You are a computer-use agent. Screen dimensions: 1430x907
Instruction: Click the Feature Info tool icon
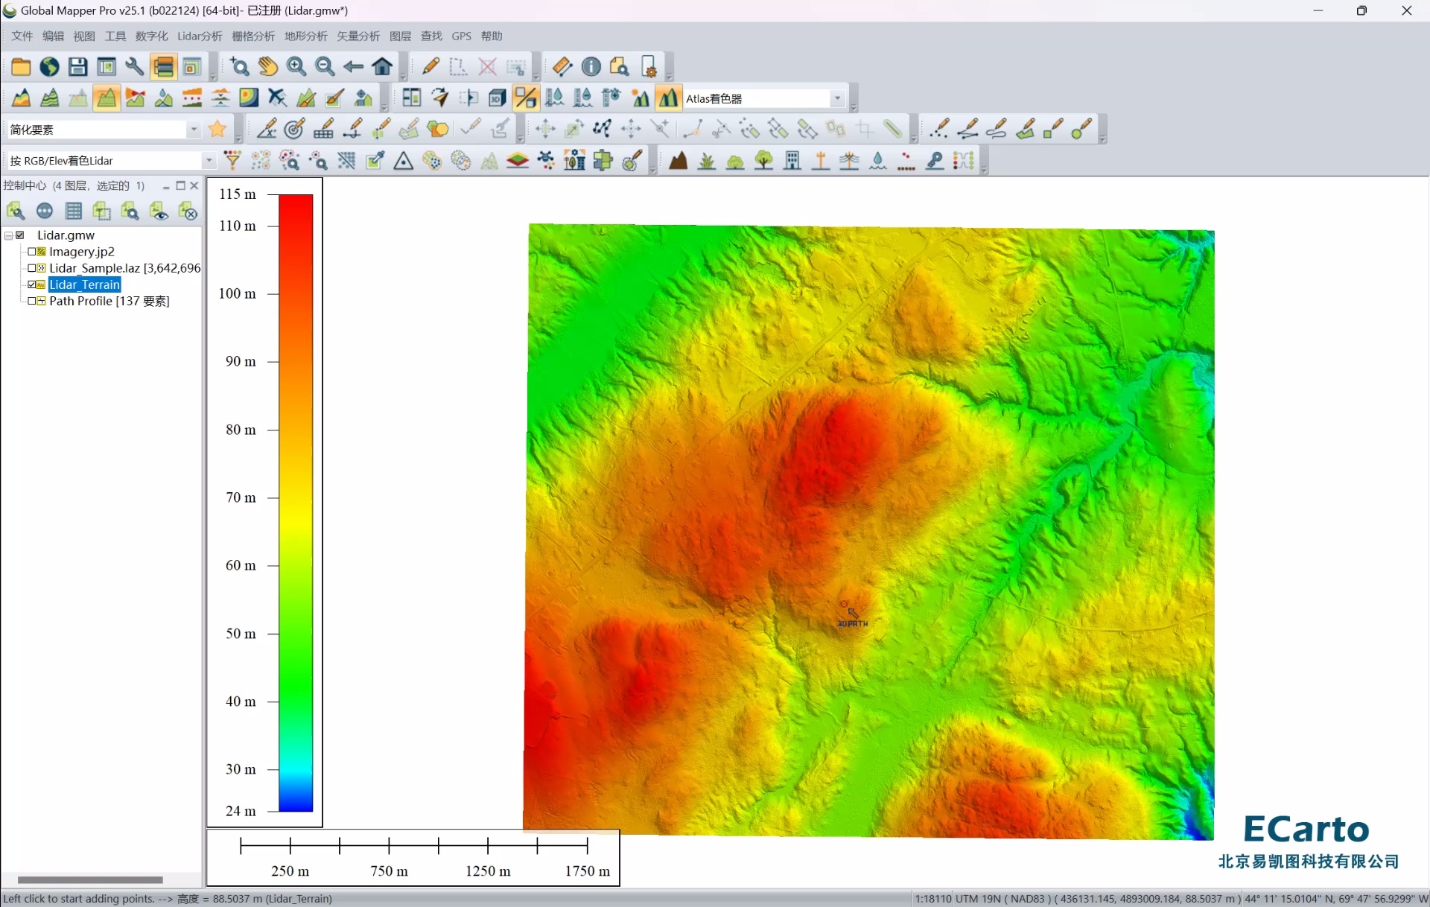pos(591,67)
